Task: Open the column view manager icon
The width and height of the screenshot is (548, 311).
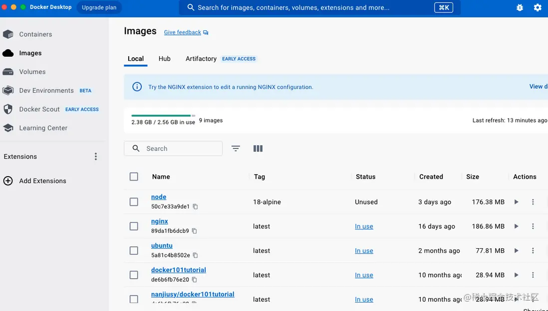Action: tap(258, 148)
